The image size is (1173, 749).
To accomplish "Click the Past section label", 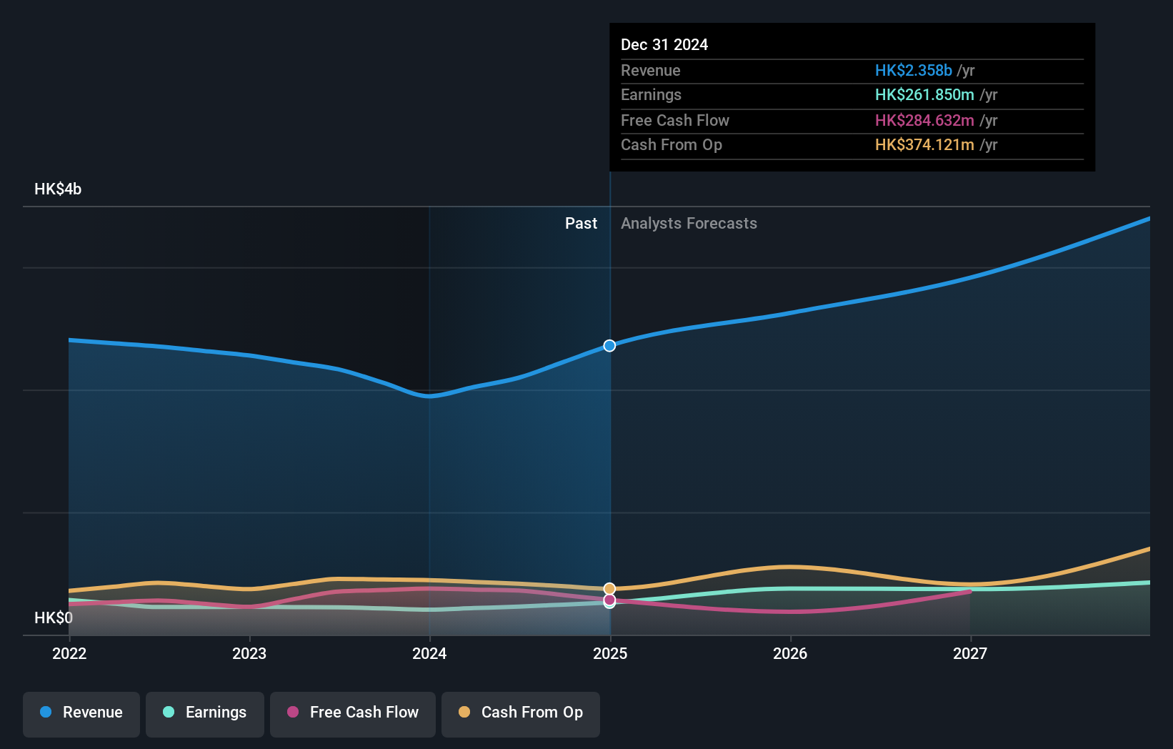I will 581,224.
